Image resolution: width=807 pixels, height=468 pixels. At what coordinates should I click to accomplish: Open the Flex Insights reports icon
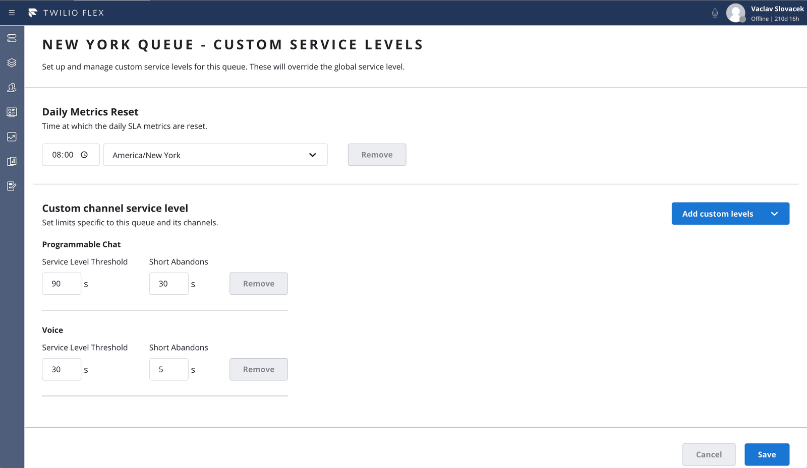[12, 161]
